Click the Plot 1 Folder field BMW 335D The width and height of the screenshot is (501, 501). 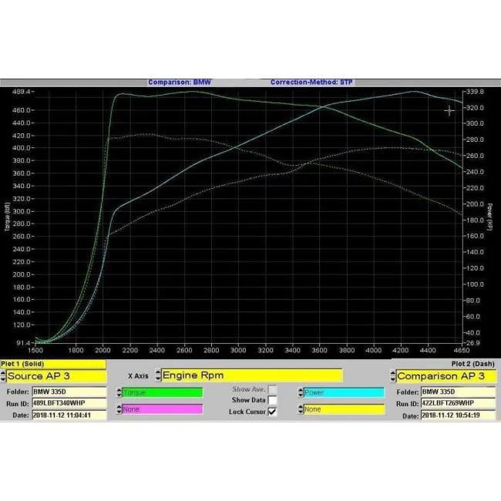(x=68, y=392)
